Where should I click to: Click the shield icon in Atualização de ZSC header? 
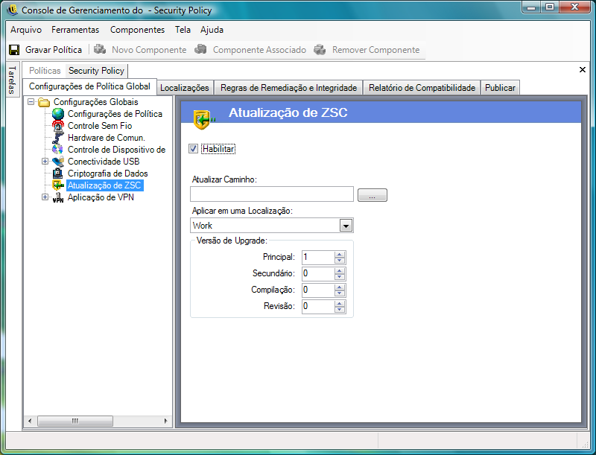[203, 119]
